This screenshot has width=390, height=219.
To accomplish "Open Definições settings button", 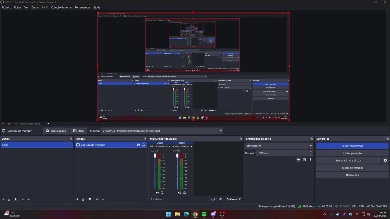I will [352, 175].
